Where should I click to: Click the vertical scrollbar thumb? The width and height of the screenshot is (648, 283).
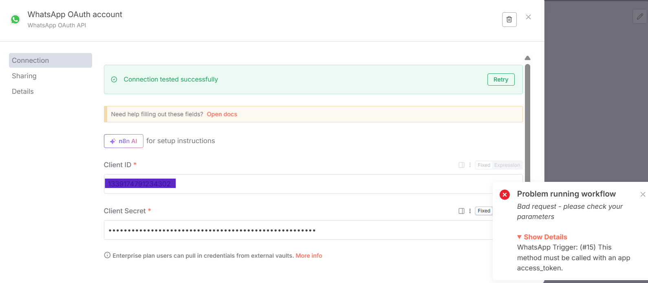(x=527, y=123)
